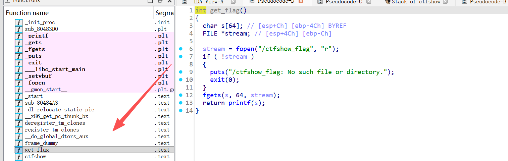Viewport: 508px width, 161px height.
Task: Click the highlighted int return type
Action: (201, 10)
